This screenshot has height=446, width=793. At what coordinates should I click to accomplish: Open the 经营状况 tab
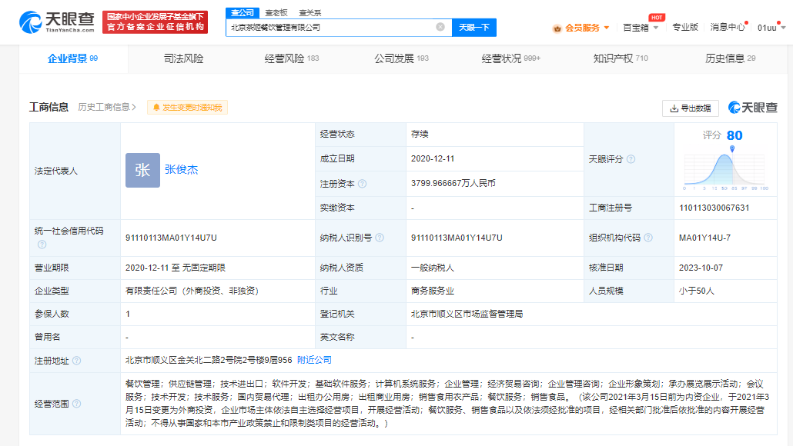pos(510,58)
